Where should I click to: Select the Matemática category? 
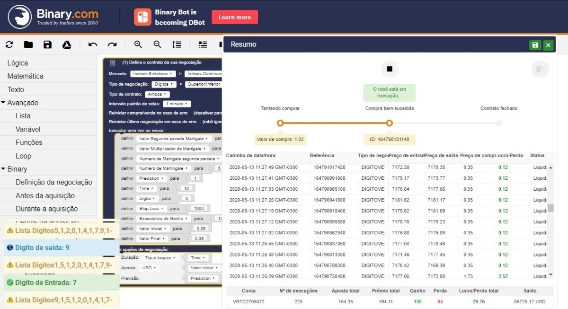point(26,76)
